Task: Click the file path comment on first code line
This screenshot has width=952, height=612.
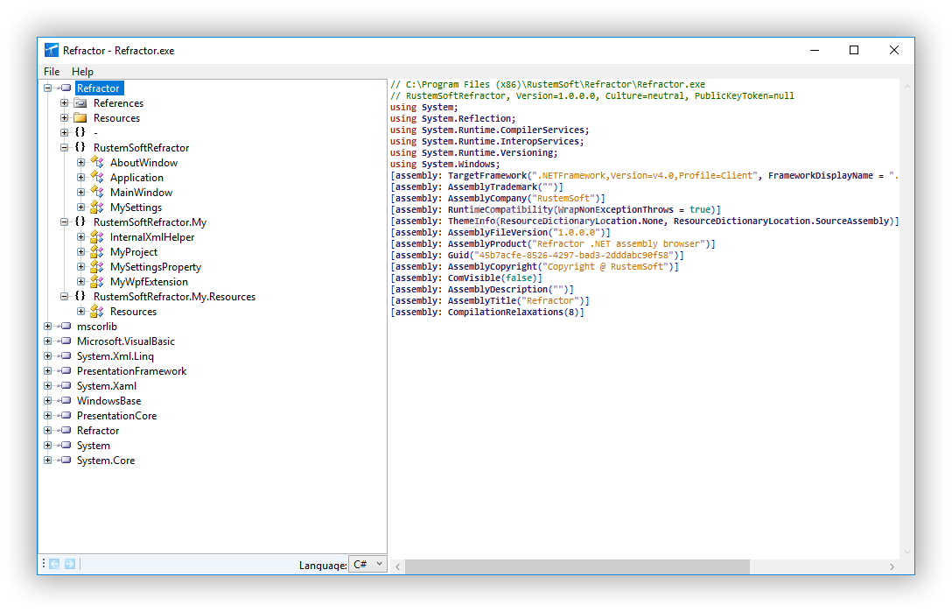Action: tap(548, 84)
